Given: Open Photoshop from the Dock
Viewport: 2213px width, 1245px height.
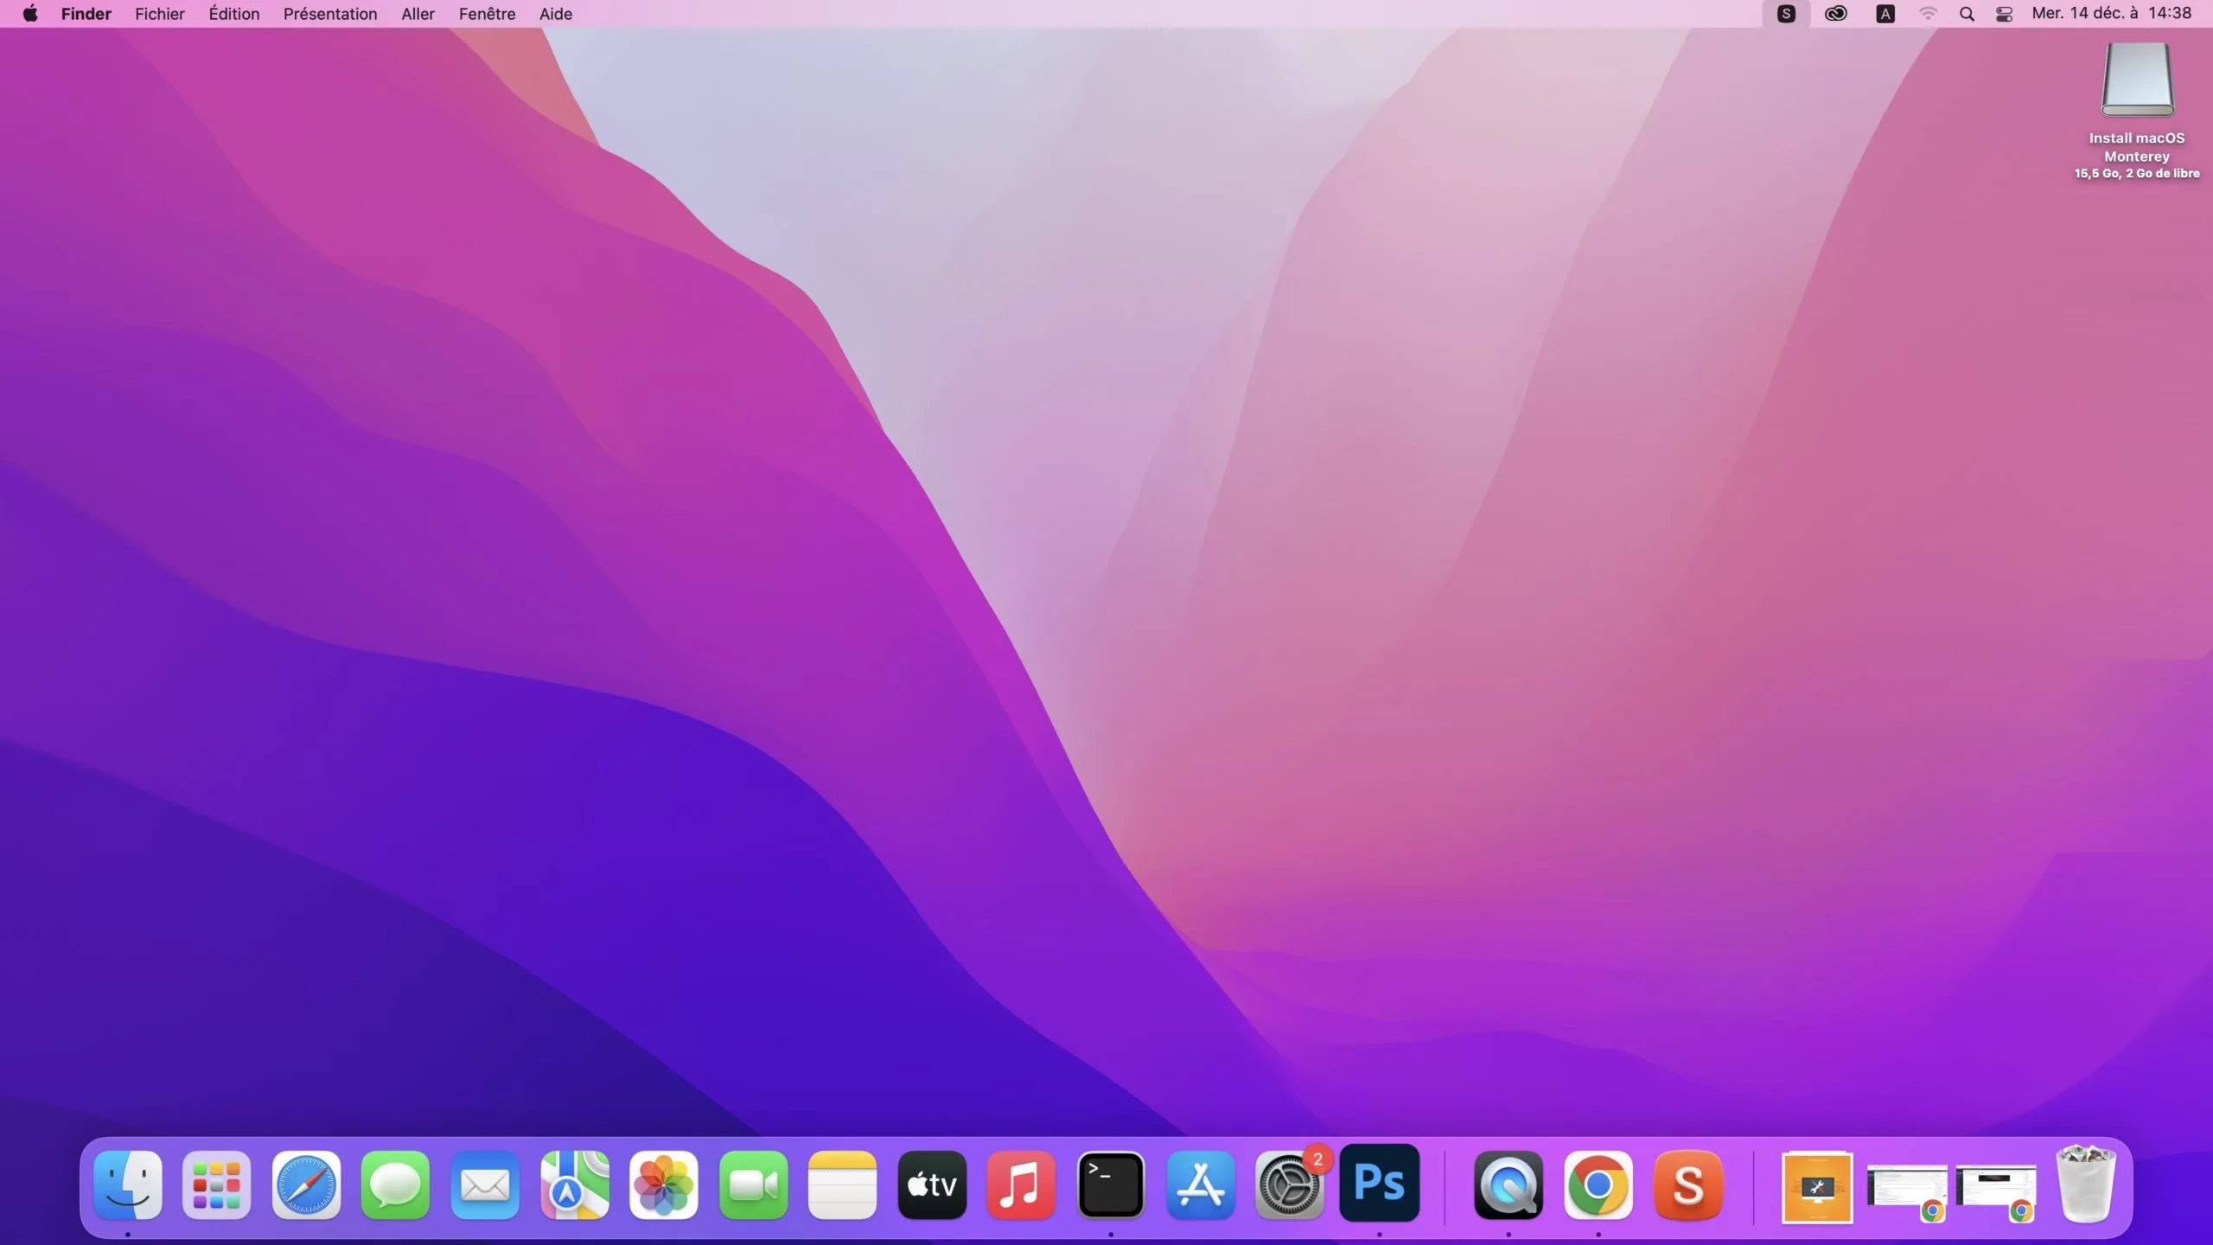Looking at the screenshot, I should point(1380,1184).
